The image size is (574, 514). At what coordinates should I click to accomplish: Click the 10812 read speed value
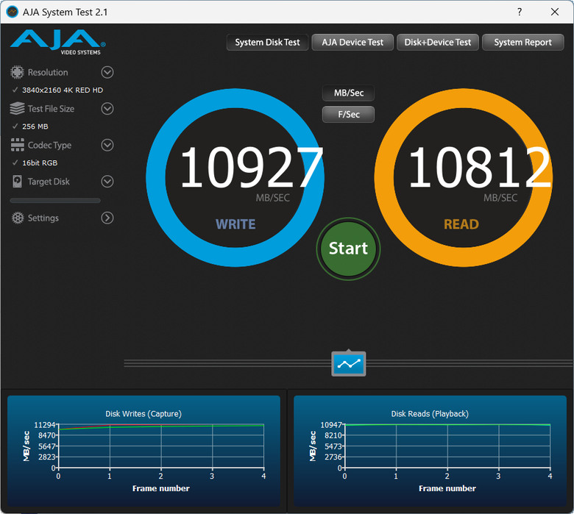[480, 168]
